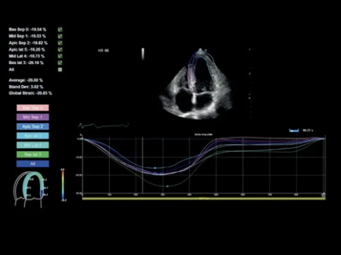
Task: Uncheck the Mid Sep 1 segment checkbox
Action: point(60,37)
